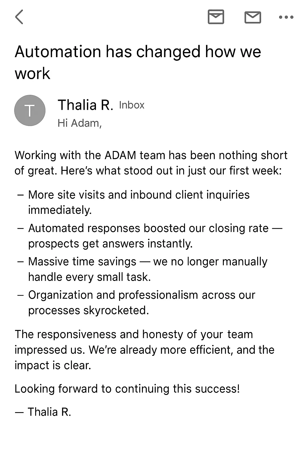The image size is (308, 462).
Task: Tap the 'responsiveness and honesty' paragraph
Action: pyautogui.click(x=144, y=350)
